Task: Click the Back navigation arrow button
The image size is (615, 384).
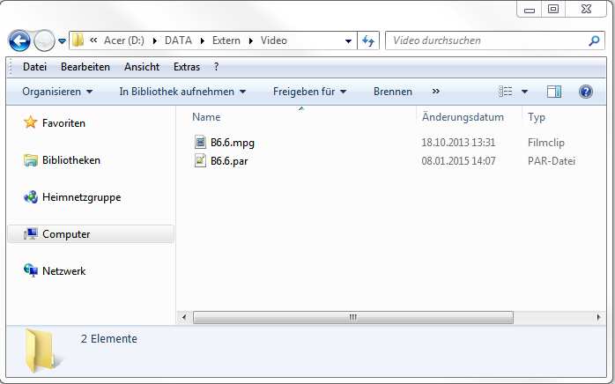Action: pos(19,41)
